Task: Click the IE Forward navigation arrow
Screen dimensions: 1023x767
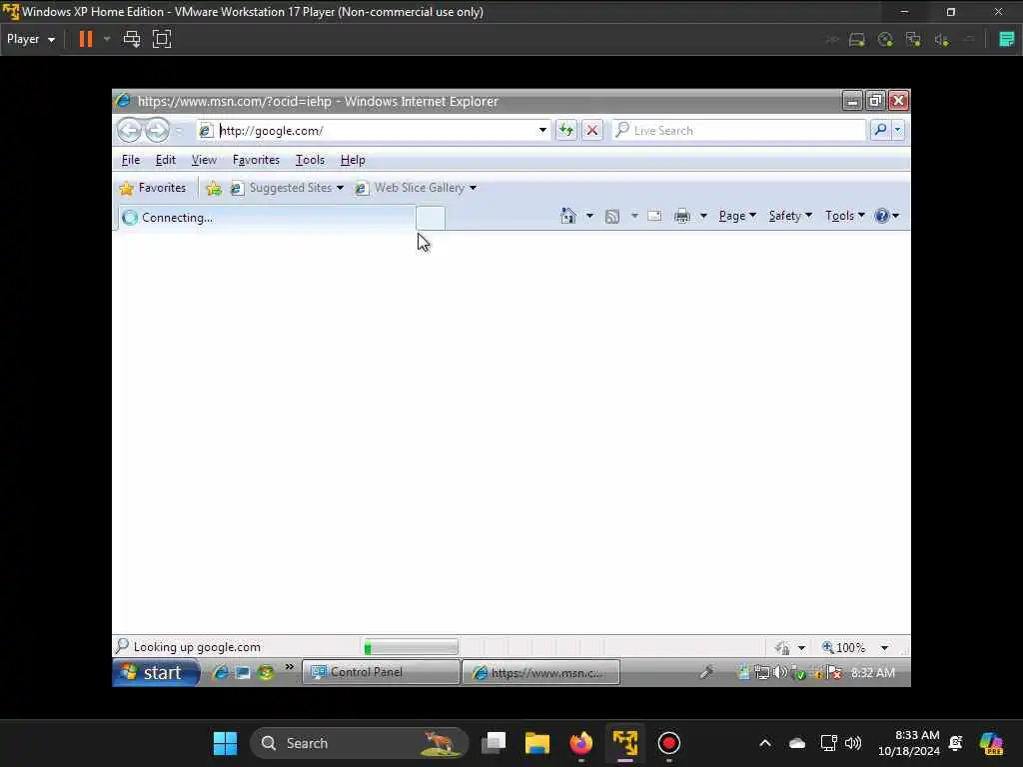Action: [x=157, y=130]
